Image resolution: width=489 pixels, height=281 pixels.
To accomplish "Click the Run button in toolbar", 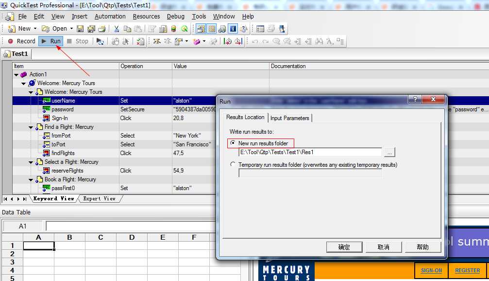I will (x=51, y=41).
